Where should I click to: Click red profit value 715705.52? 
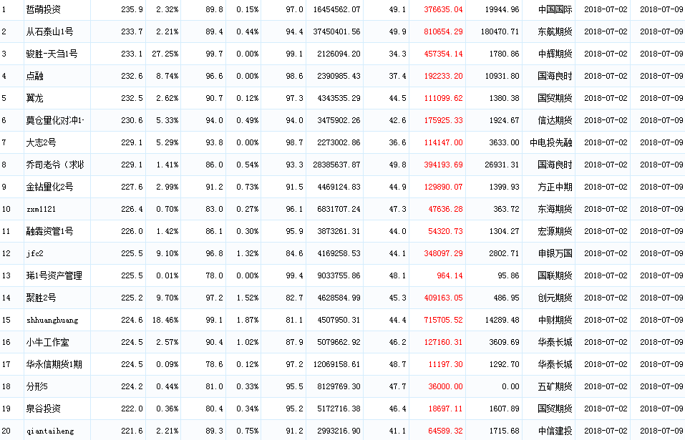pos(443,320)
